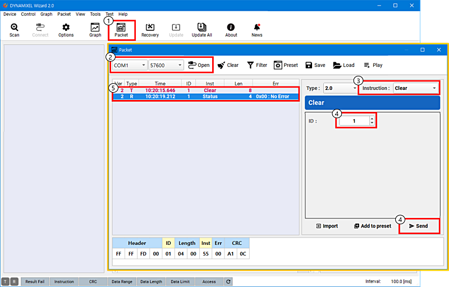Open the Options gear icon
Image resolution: width=449 pixels, height=287 pixels.
[66, 30]
